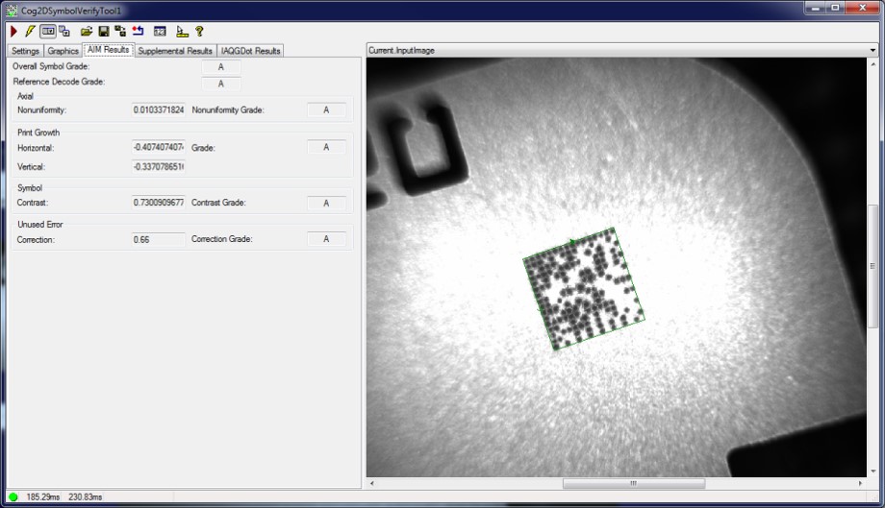Click the Correction Grade field
This screenshot has width=885, height=508.
click(326, 239)
